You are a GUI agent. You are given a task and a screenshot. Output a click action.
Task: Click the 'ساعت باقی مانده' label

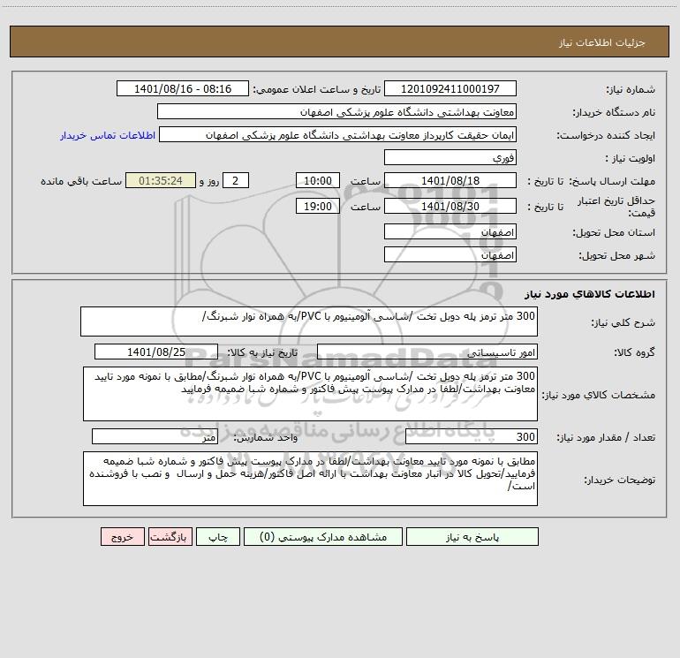[x=81, y=181]
